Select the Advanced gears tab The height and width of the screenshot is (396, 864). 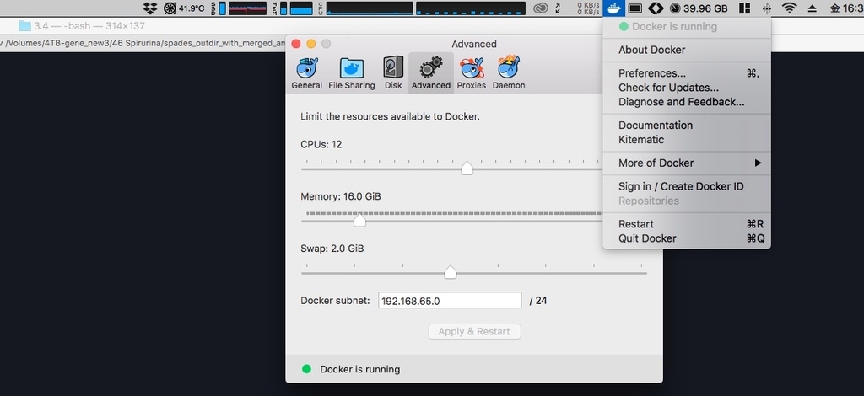pyautogui.click(x=431, y=73)
